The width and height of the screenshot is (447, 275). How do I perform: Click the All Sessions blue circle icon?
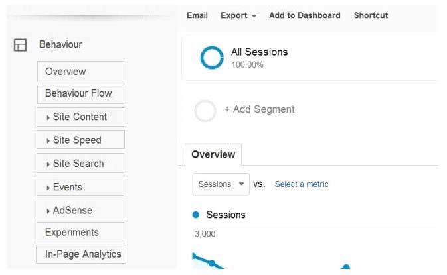pyautogui.click(x=212, y=58)
